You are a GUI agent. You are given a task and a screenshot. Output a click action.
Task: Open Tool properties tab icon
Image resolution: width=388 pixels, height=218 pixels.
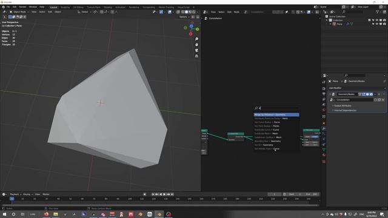point(324,82)
